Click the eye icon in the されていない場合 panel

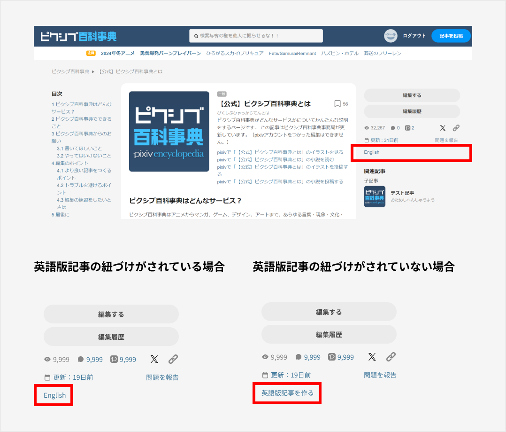265,357
